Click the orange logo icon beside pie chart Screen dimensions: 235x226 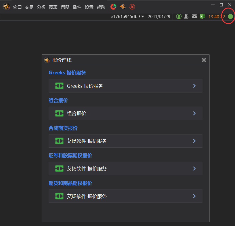[x=122, y=7]
